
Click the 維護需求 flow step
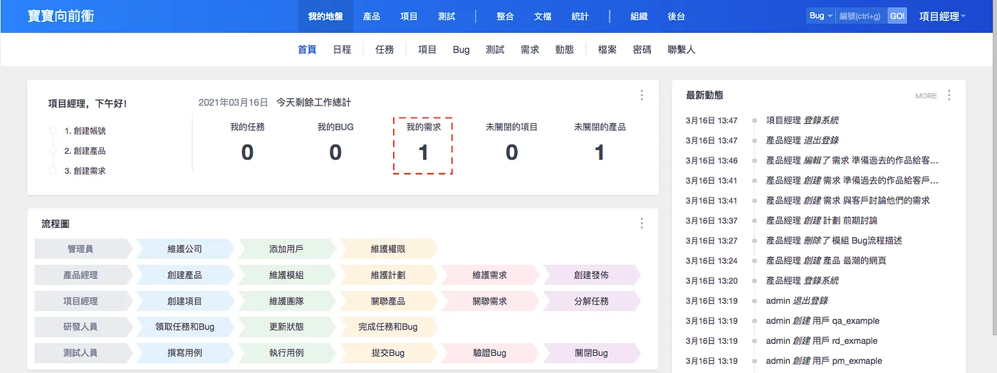pos(490,275)
